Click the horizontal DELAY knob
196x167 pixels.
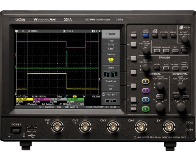[x=181, y=86]
